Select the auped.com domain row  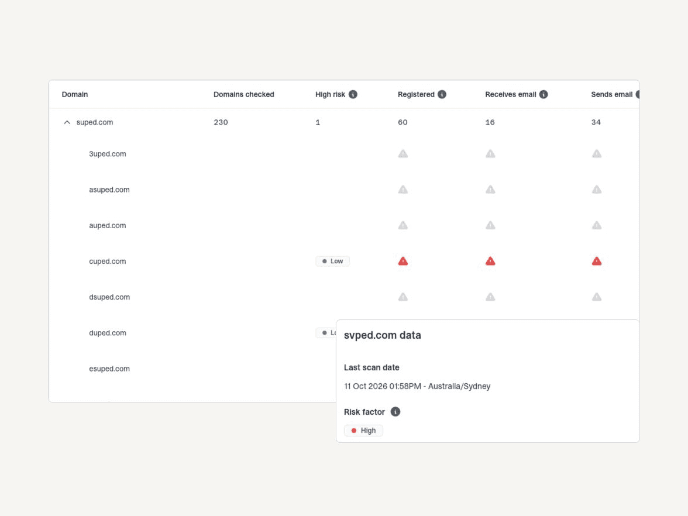point(343,226)
